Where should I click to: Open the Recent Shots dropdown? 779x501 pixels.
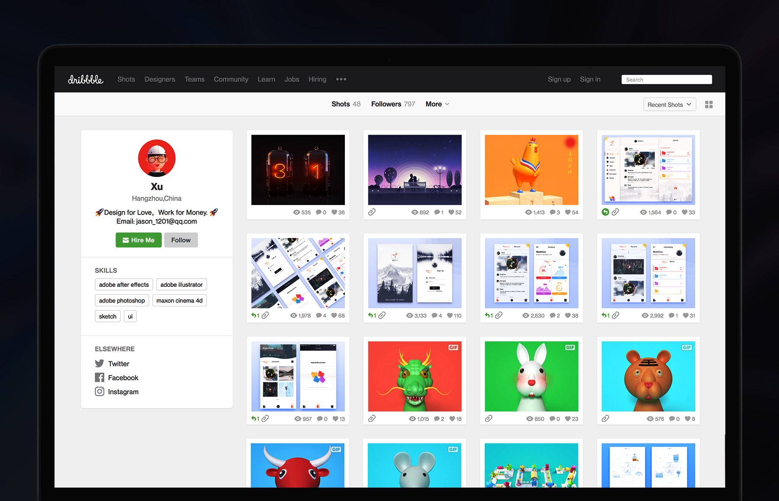click(670, 105)
